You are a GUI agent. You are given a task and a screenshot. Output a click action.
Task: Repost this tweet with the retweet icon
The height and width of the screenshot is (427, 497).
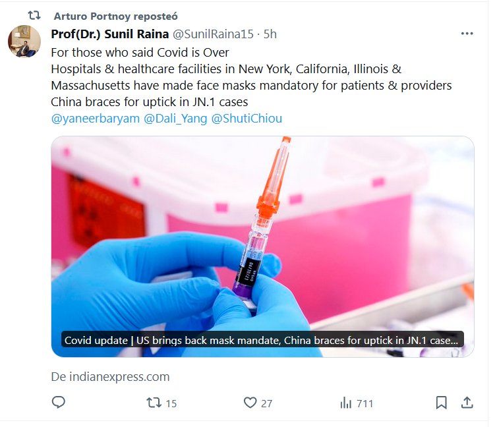tap(154, 403)
